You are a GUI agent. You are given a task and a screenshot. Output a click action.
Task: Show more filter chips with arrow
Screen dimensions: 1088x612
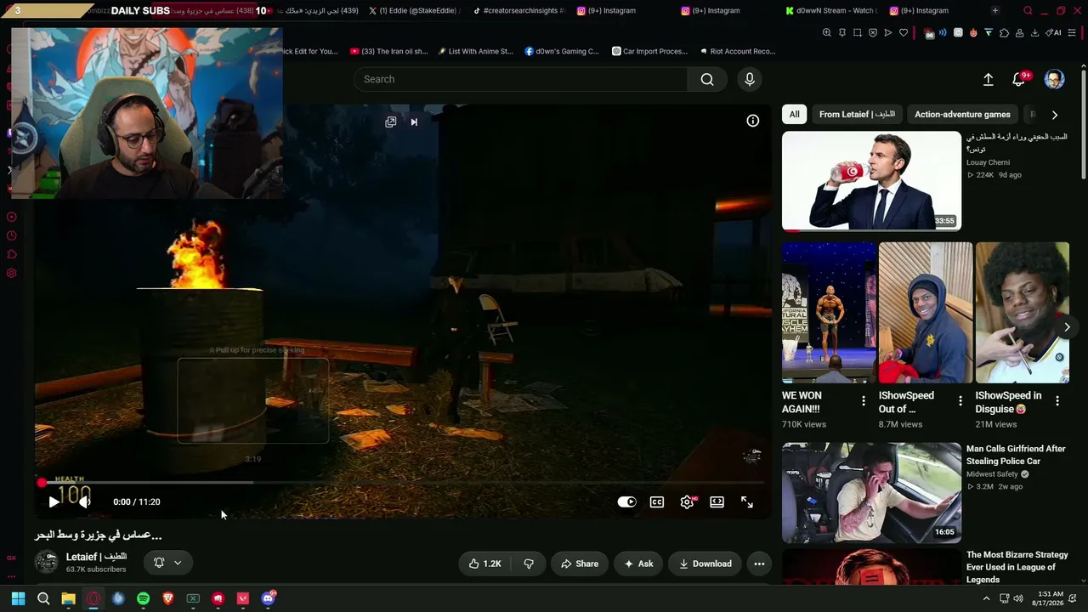pos(1055,115)
